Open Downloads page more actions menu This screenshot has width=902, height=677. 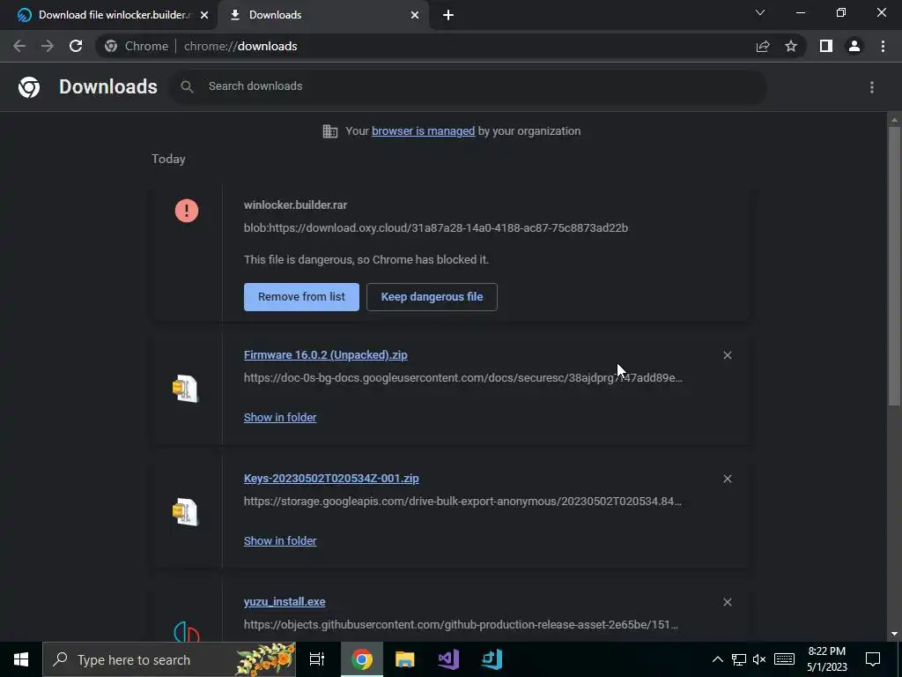[x=872, y=87]
